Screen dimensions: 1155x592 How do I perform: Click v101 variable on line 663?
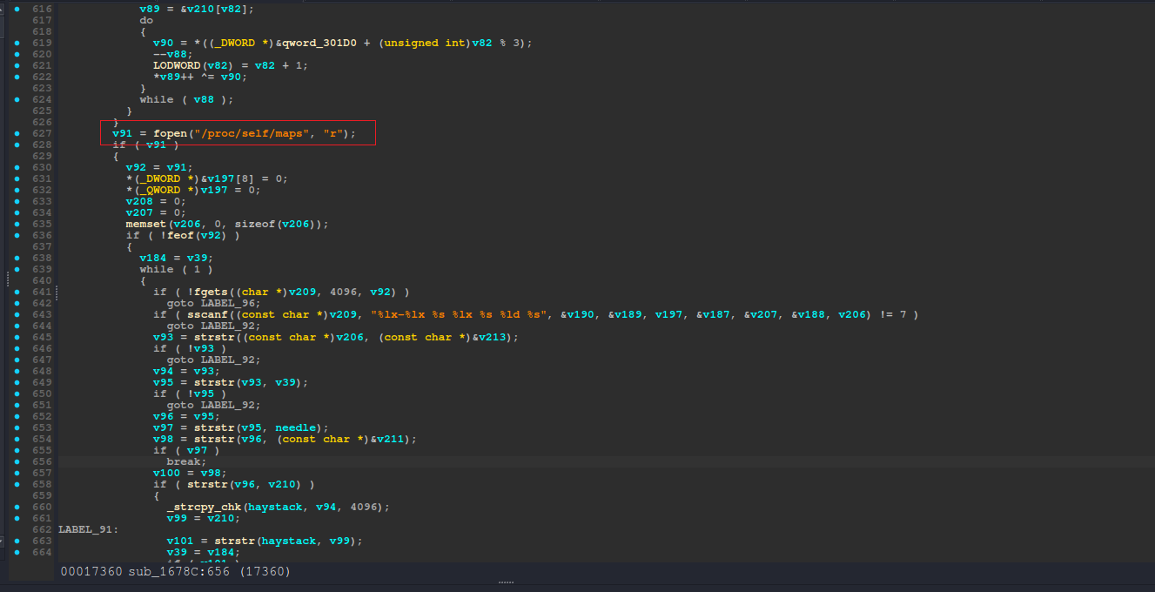click(x=180, y=541)
